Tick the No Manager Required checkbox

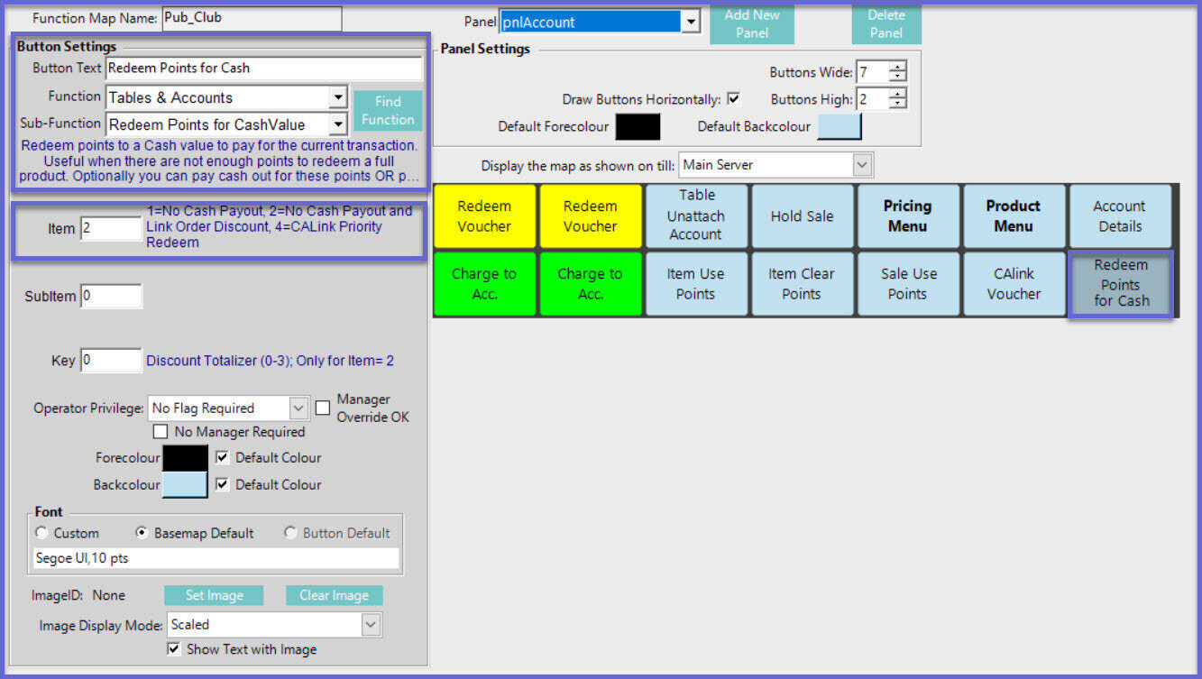coord(161,432)
